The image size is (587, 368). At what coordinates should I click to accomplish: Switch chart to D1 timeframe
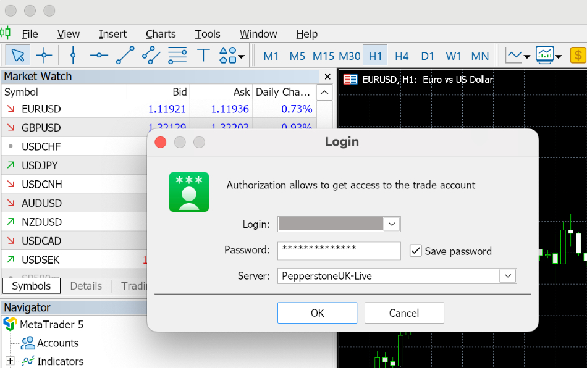[x=428, y=56]
